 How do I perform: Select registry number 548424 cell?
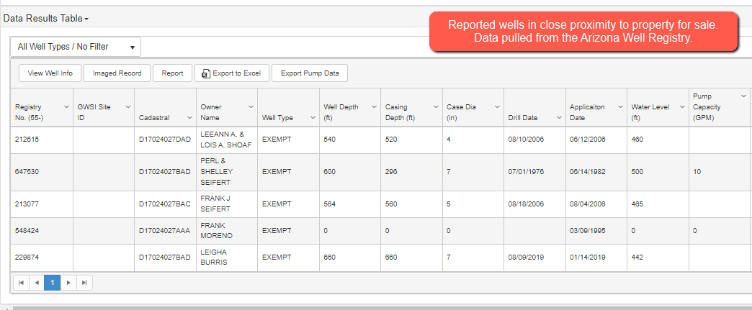42,231
